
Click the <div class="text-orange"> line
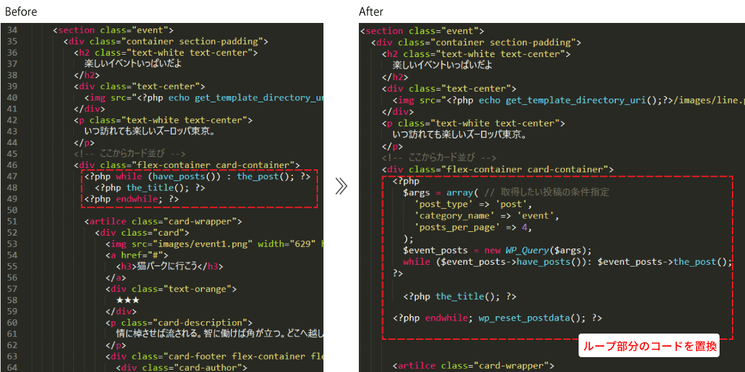pos(171,289)
